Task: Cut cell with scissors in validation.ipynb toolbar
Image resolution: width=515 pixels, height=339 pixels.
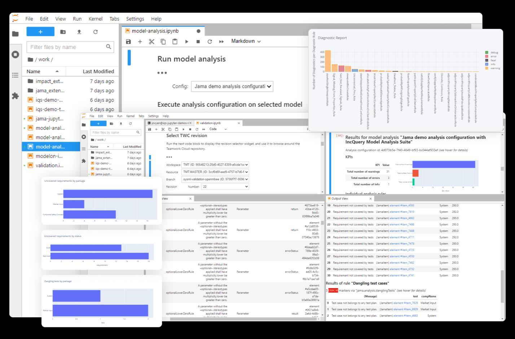Action: [x=163, y=129]
